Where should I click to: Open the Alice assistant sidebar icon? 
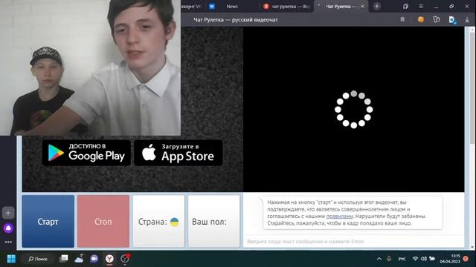[x=8, y=228]
